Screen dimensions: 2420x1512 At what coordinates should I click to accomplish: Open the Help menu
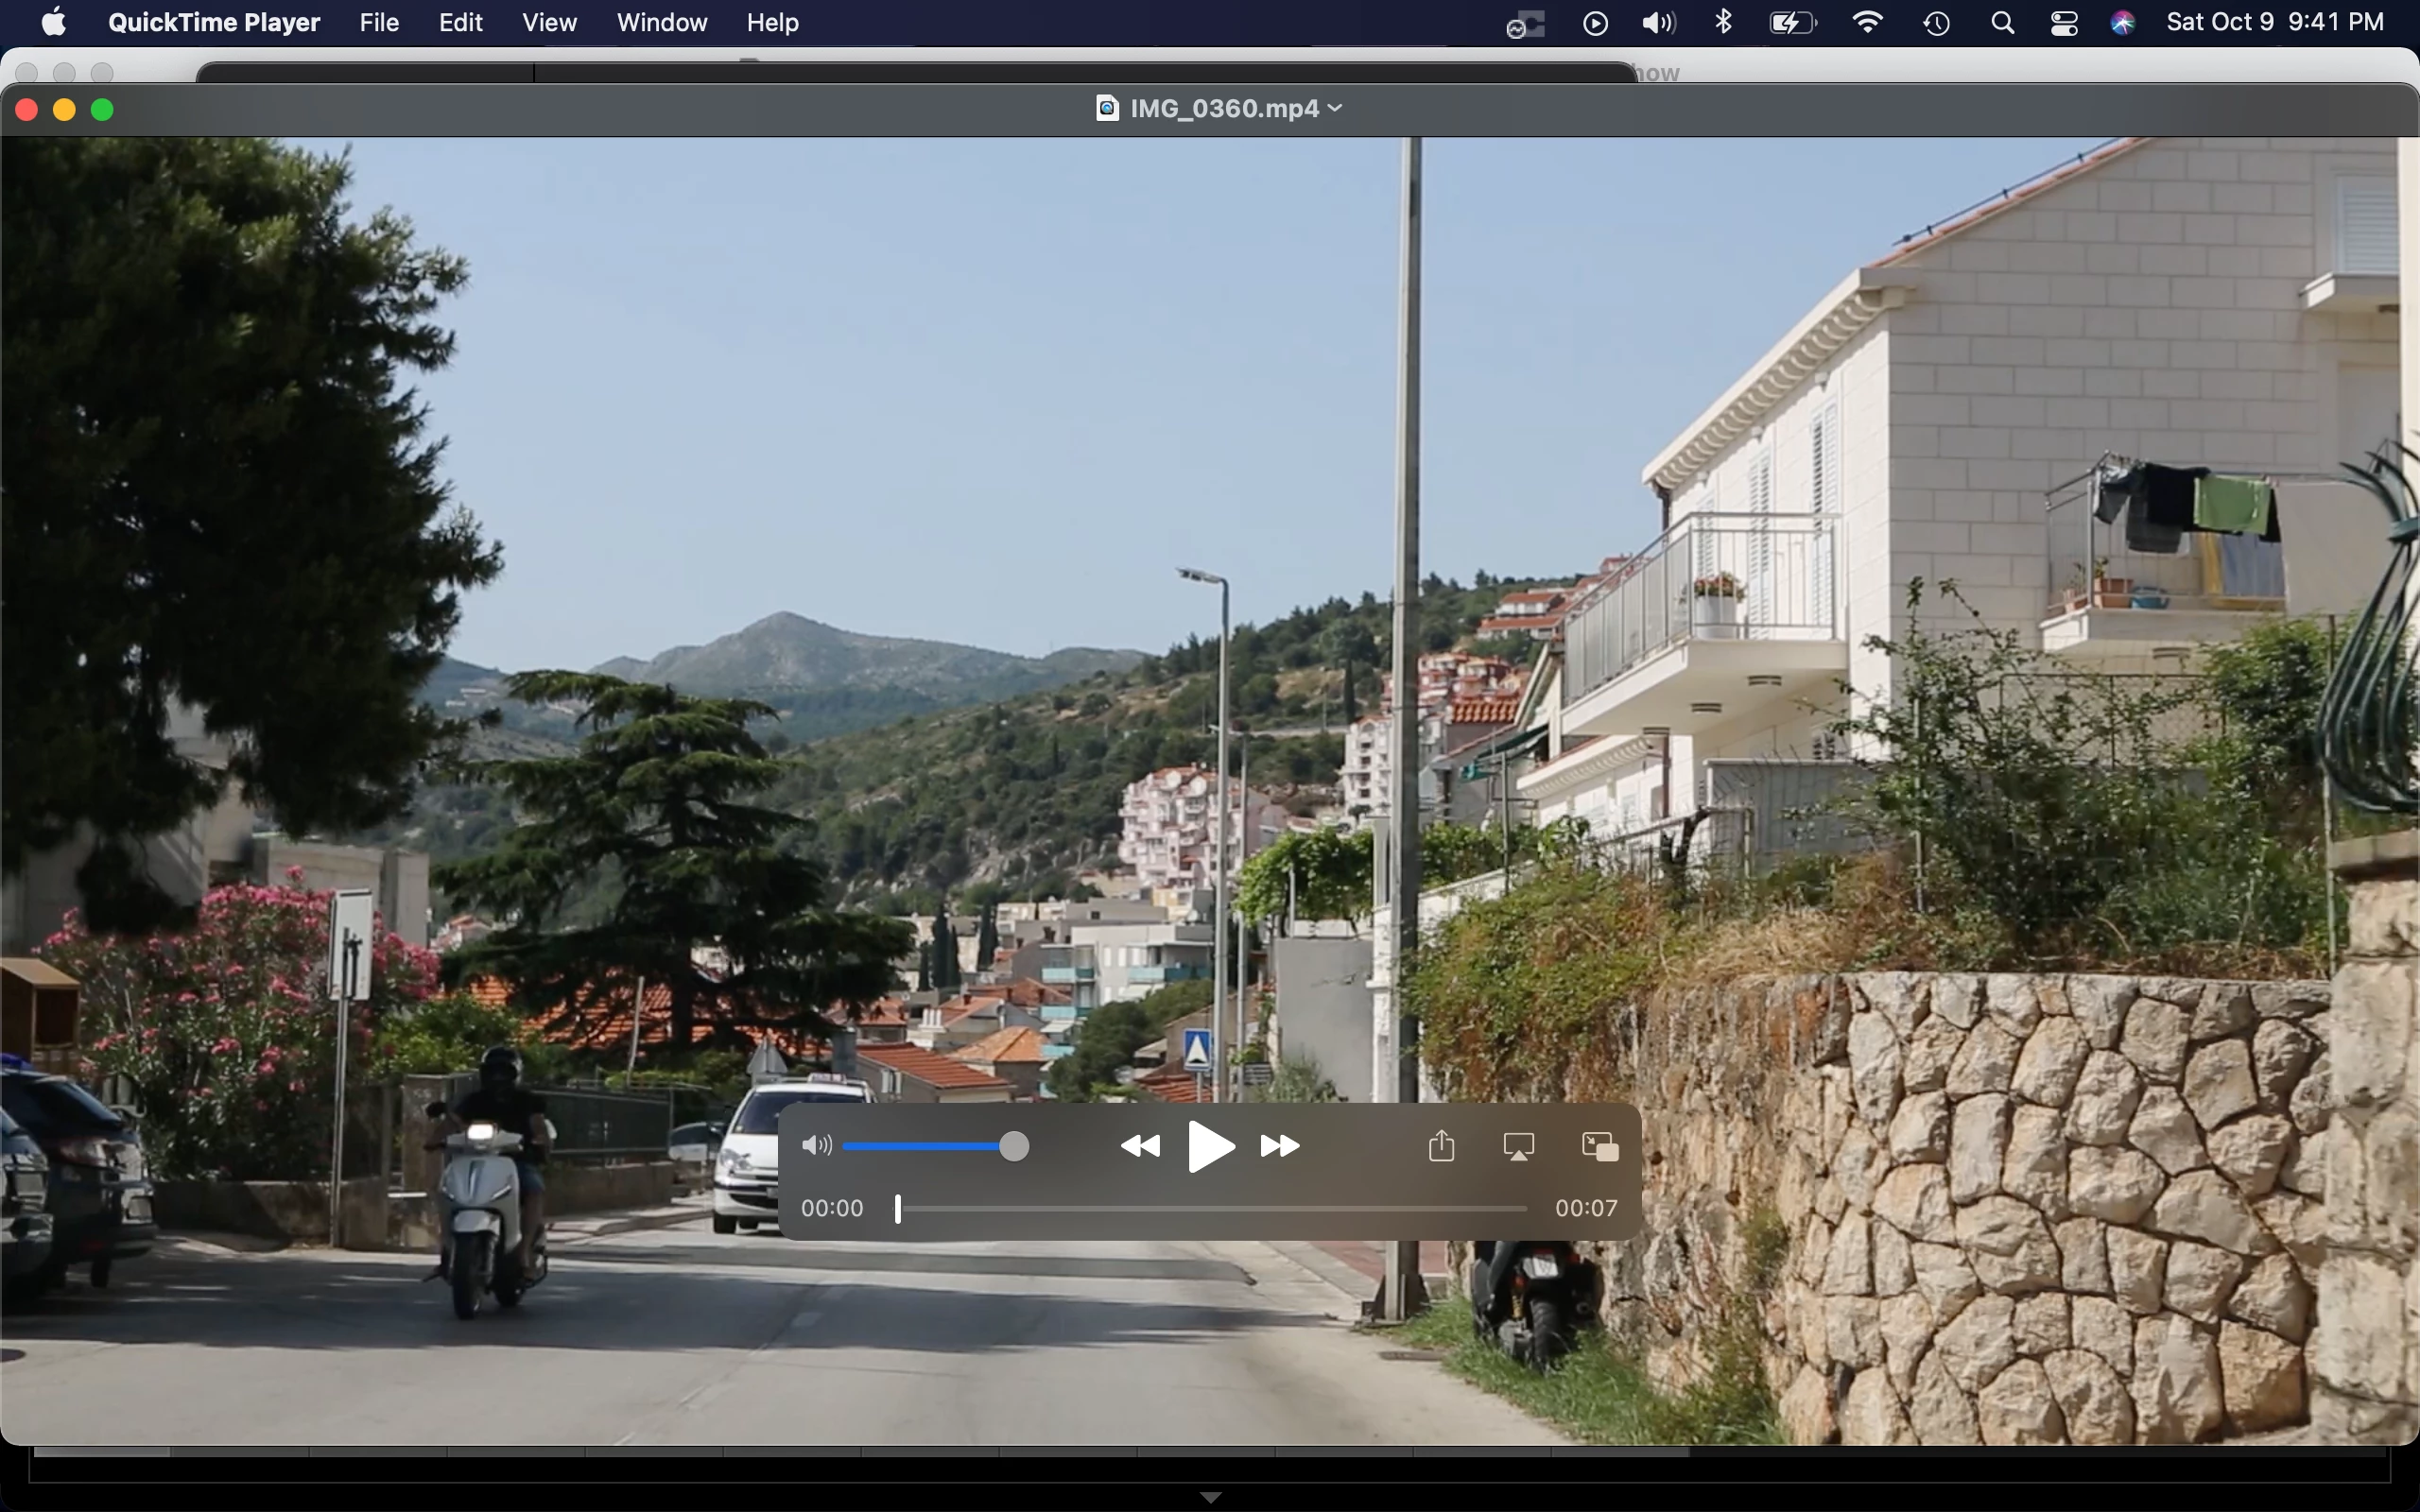772,22
